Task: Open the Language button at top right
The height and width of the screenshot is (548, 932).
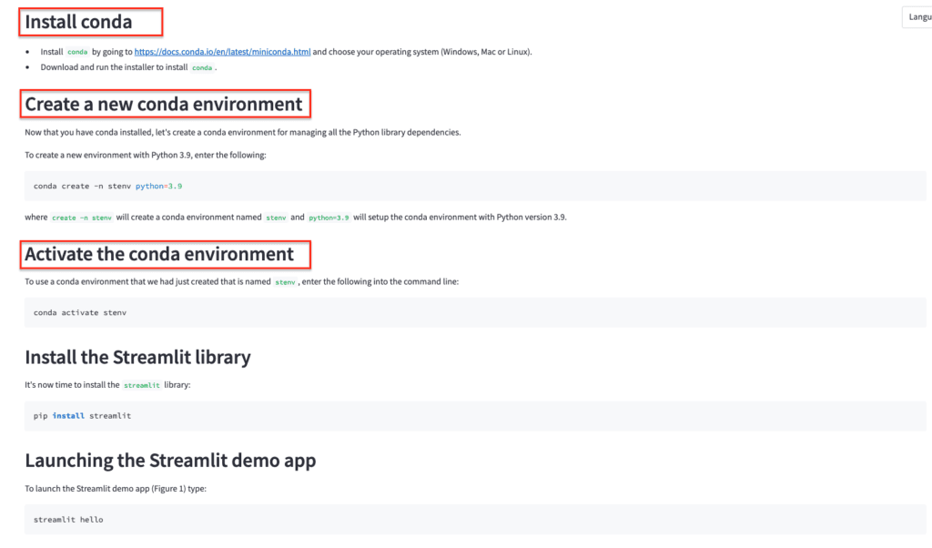Action: (917, 16)
